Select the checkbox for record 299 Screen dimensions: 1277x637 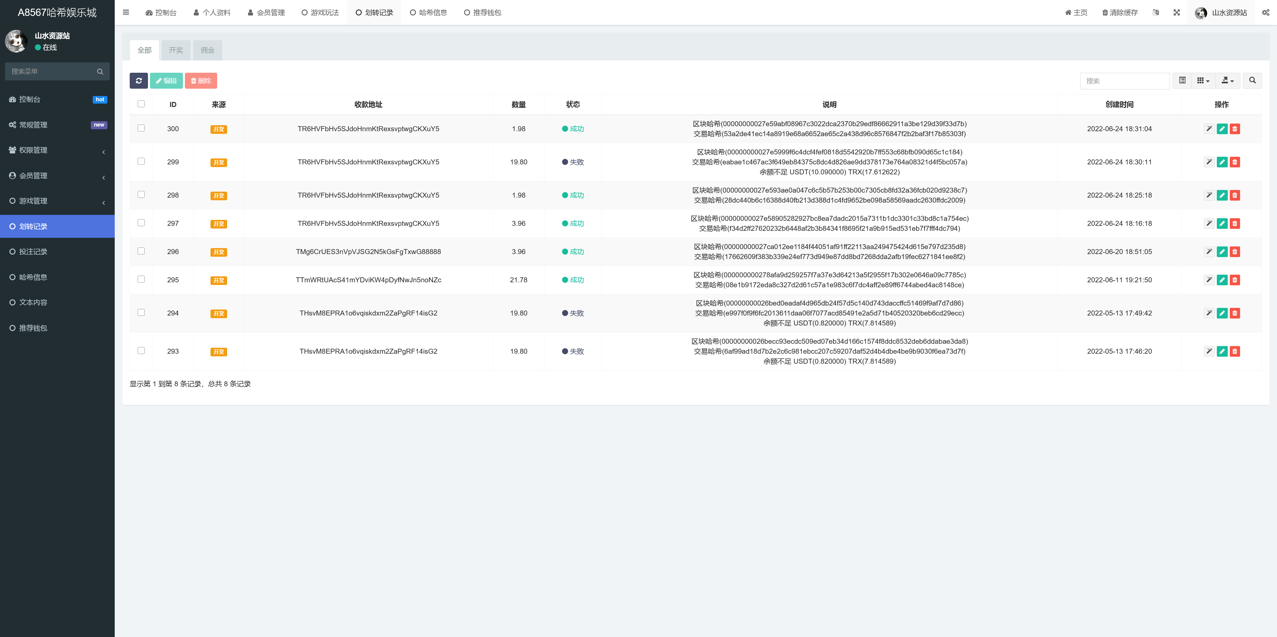(141, 161)
